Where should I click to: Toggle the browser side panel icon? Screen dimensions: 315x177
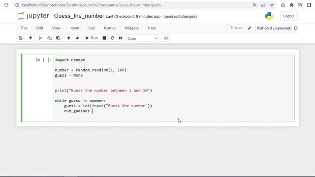[x=309, y=5]
